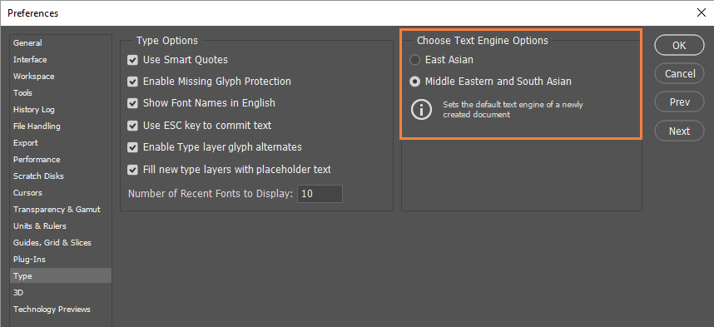Screen dimensions: 714x327
Task: Open Technology Previews preferences
Action: click(61, 309)
